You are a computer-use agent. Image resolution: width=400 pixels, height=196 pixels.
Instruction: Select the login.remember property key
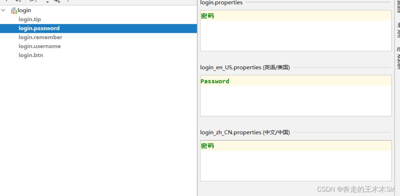tap(40, 37)
